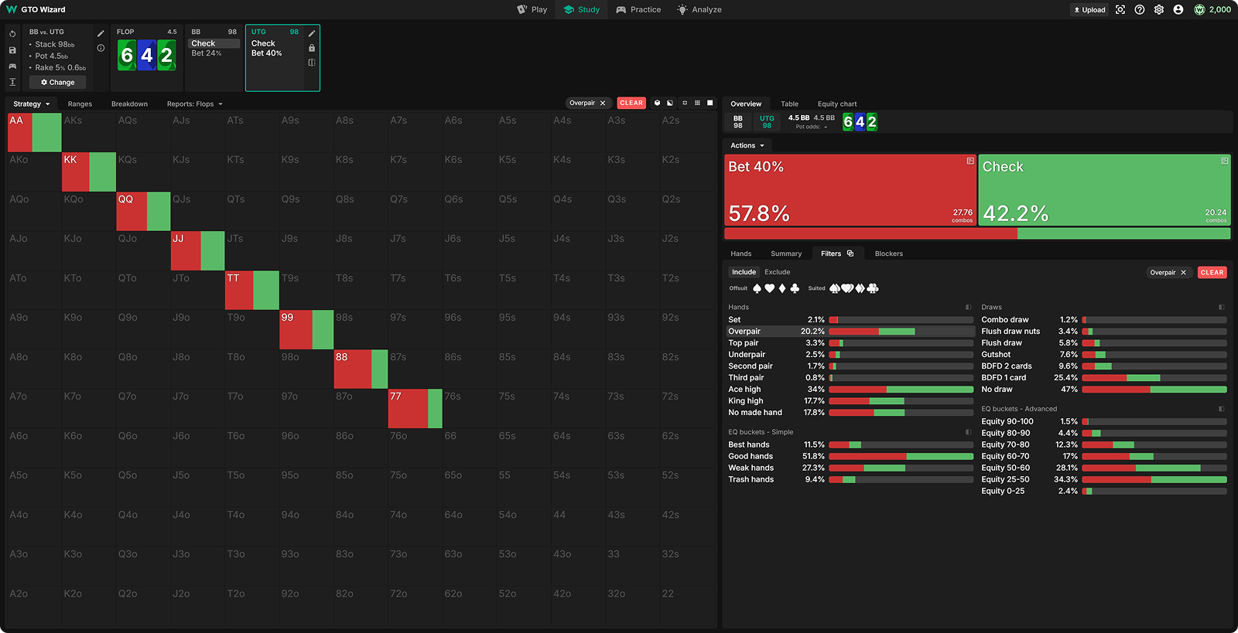
Task: Toggle the Include filter mode
Action: click(x=744, y=272)
